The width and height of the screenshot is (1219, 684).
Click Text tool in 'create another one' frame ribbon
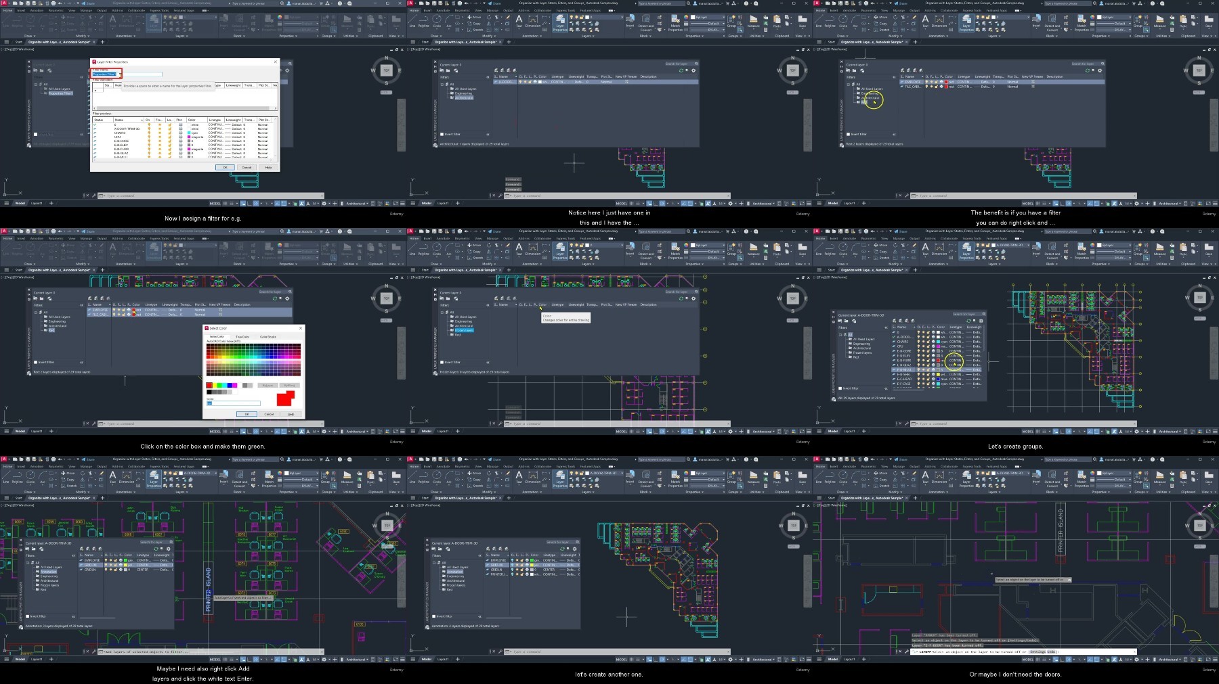pos(519,476)
